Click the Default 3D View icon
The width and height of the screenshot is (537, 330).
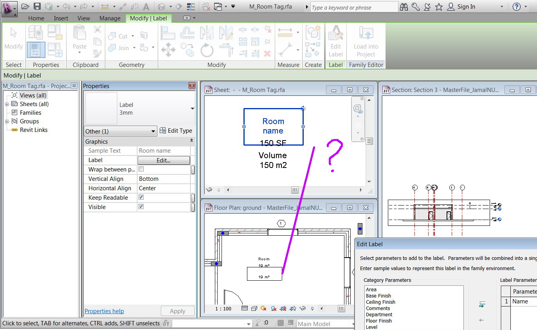point(162,6)
